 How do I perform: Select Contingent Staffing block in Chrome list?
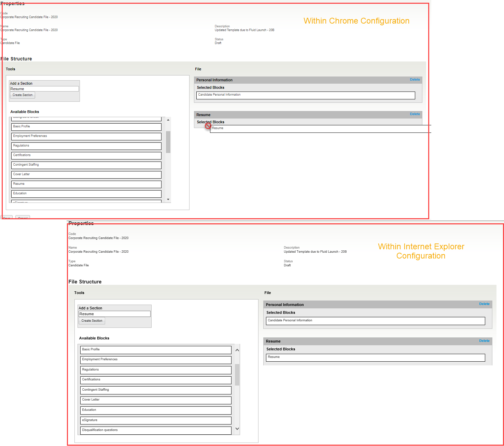[x=86, y=165]
